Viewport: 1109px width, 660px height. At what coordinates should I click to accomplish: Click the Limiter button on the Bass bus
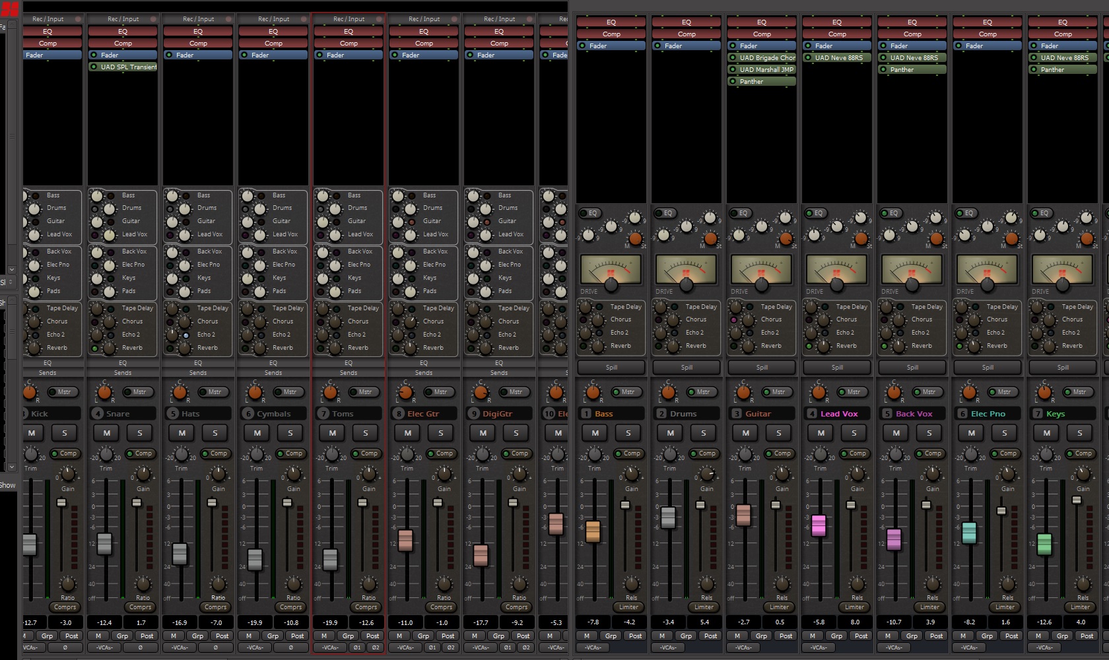click(628, 607)
